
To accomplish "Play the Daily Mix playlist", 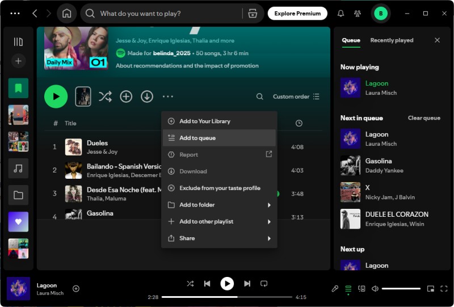I will [x=56, y=96].
